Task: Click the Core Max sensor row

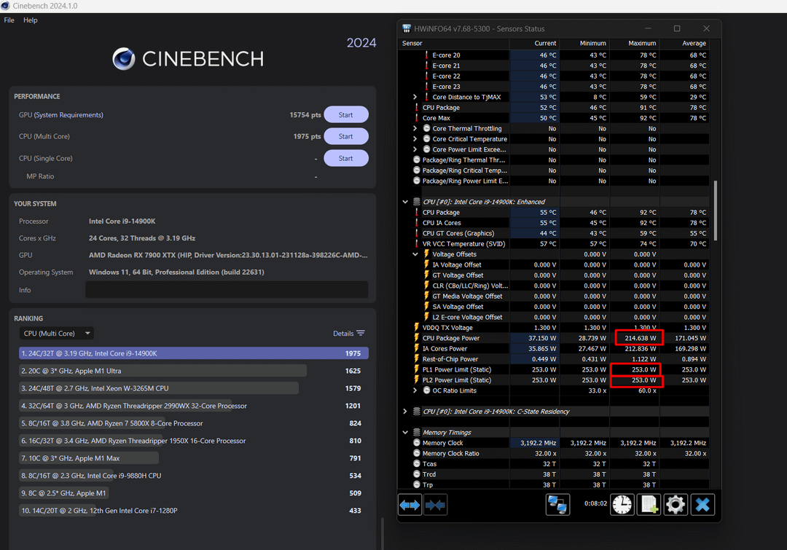Action: point(554,118)
